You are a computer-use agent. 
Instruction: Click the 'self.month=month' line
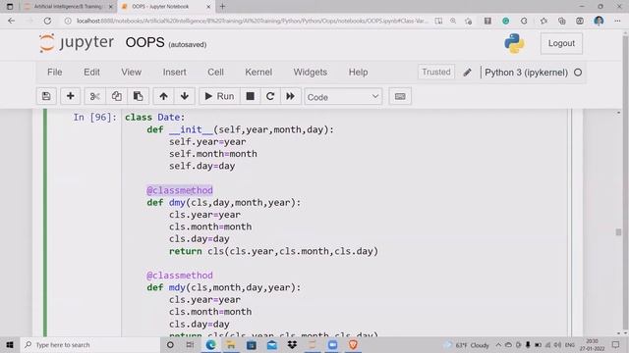[x=213, y=154]
